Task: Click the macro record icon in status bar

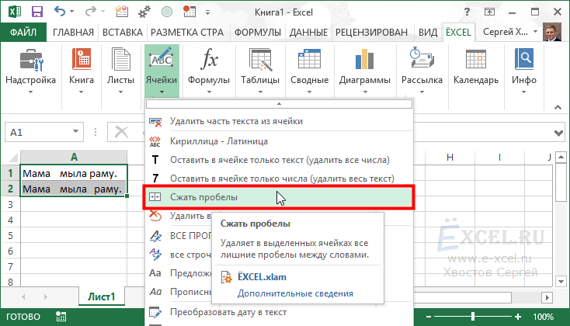Action: click(61, 317)
